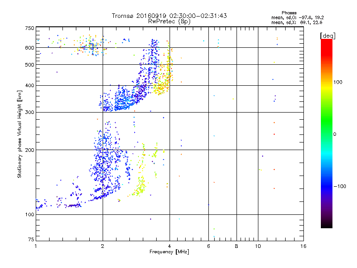Viewport: 357px width, 268px height.
Task: Click the 'mean, sd,X: 89.1, 22.6' text
Action: click(297, 22)
